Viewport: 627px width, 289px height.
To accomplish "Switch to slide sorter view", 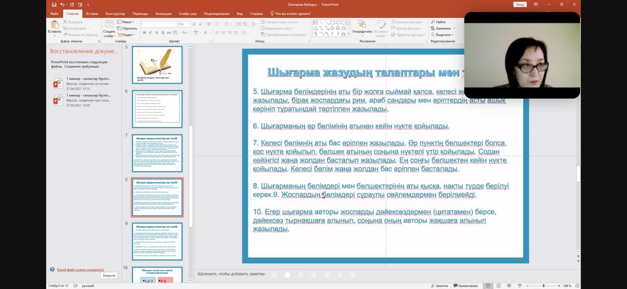I will click(498, 286).
